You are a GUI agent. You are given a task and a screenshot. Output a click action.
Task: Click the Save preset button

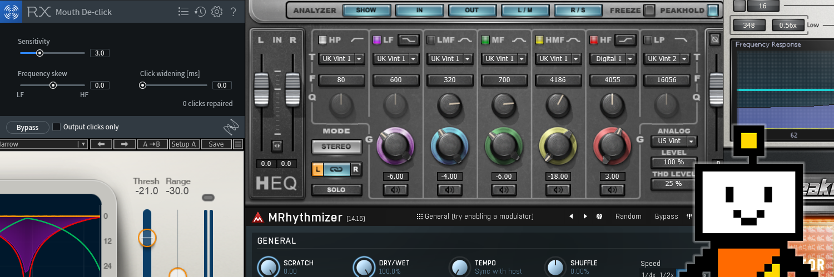216,144
